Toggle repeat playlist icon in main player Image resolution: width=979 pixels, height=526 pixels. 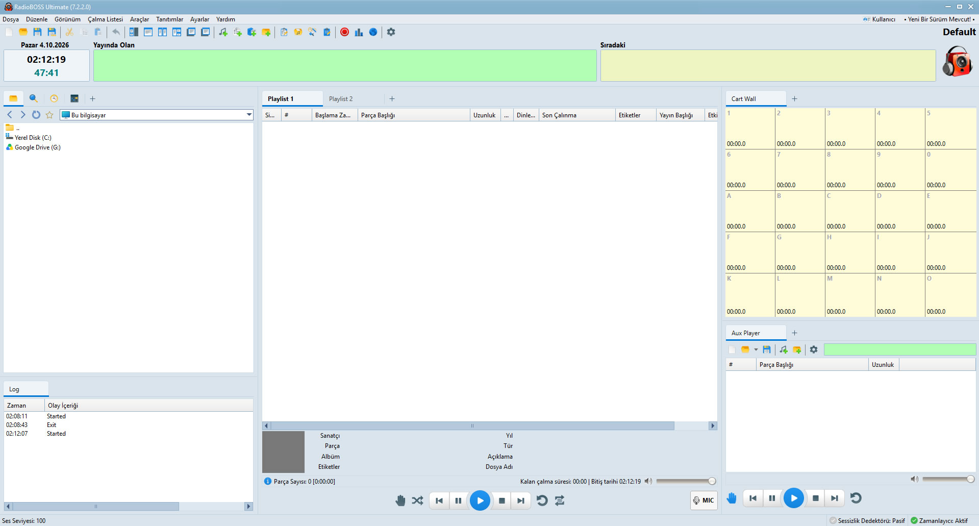pyautogui.click(x=560, y=500)
